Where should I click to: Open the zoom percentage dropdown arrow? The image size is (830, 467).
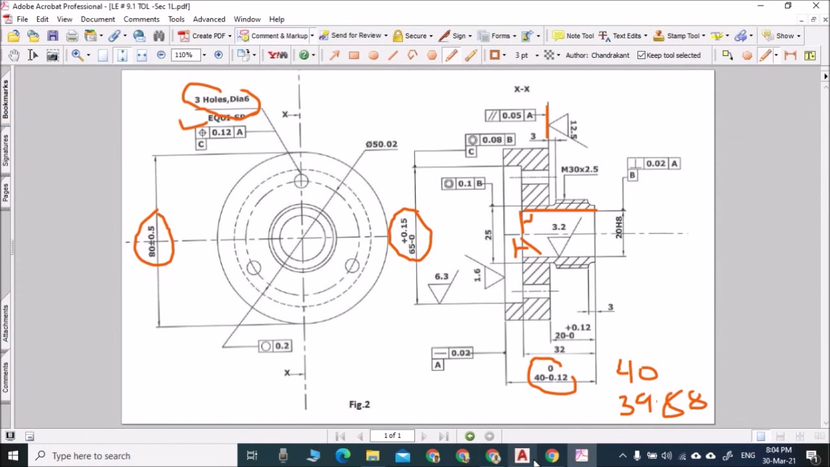(x=204, y=55)
